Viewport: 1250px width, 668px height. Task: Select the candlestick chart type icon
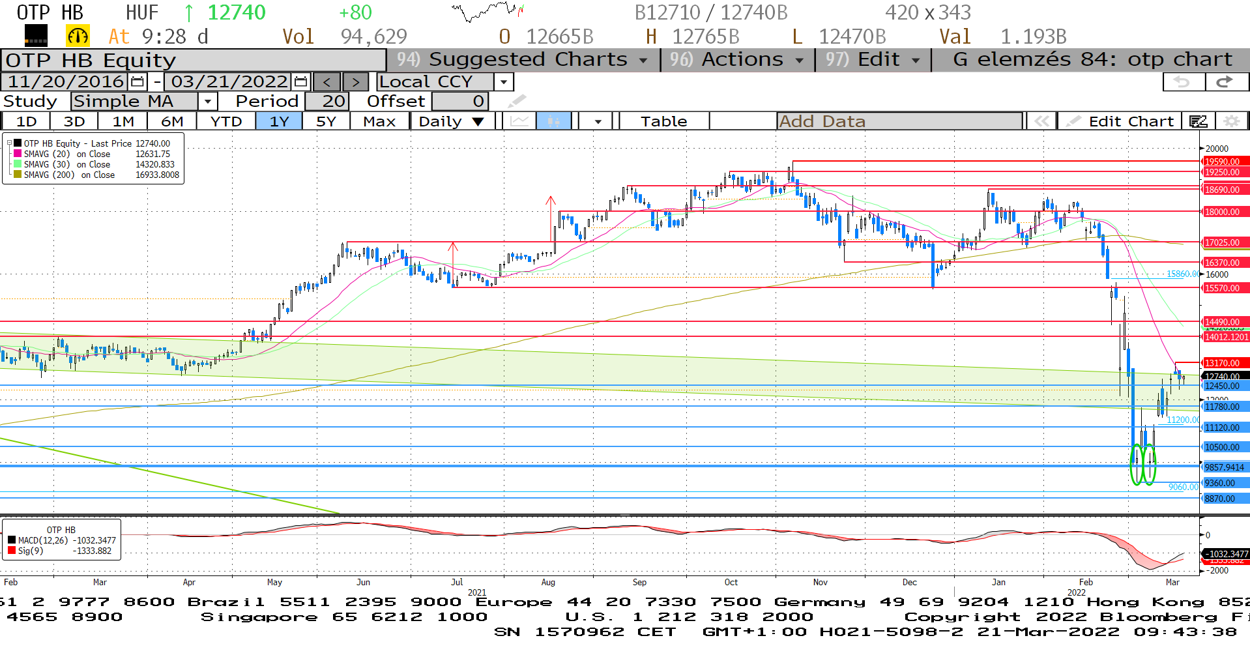[x=553, y=121]
